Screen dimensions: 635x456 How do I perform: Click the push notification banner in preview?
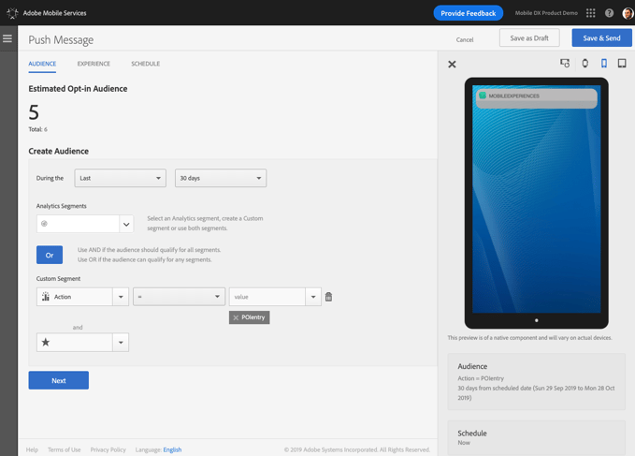[x=536, y=98]
